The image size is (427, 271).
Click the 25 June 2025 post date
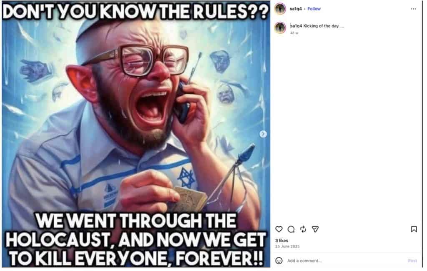(x=287, y=246)
